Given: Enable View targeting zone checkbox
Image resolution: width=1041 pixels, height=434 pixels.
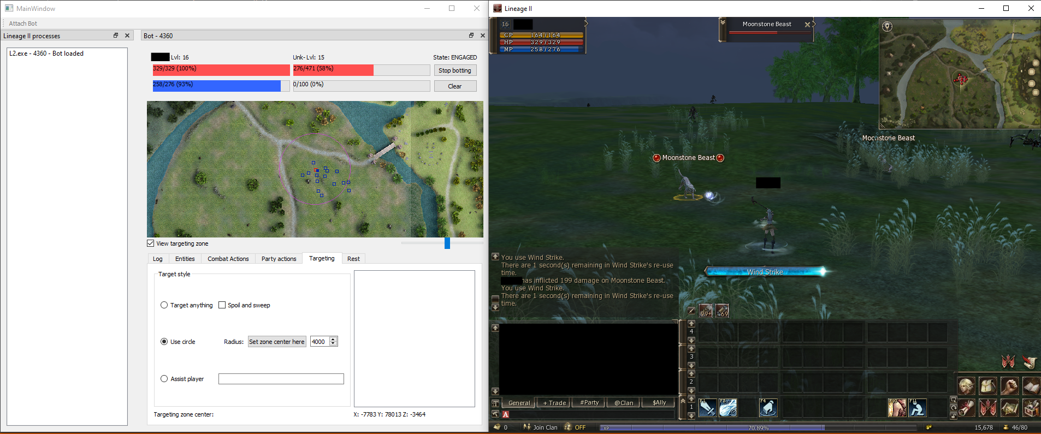Looking at the screenshot, I should pos(151,243).
